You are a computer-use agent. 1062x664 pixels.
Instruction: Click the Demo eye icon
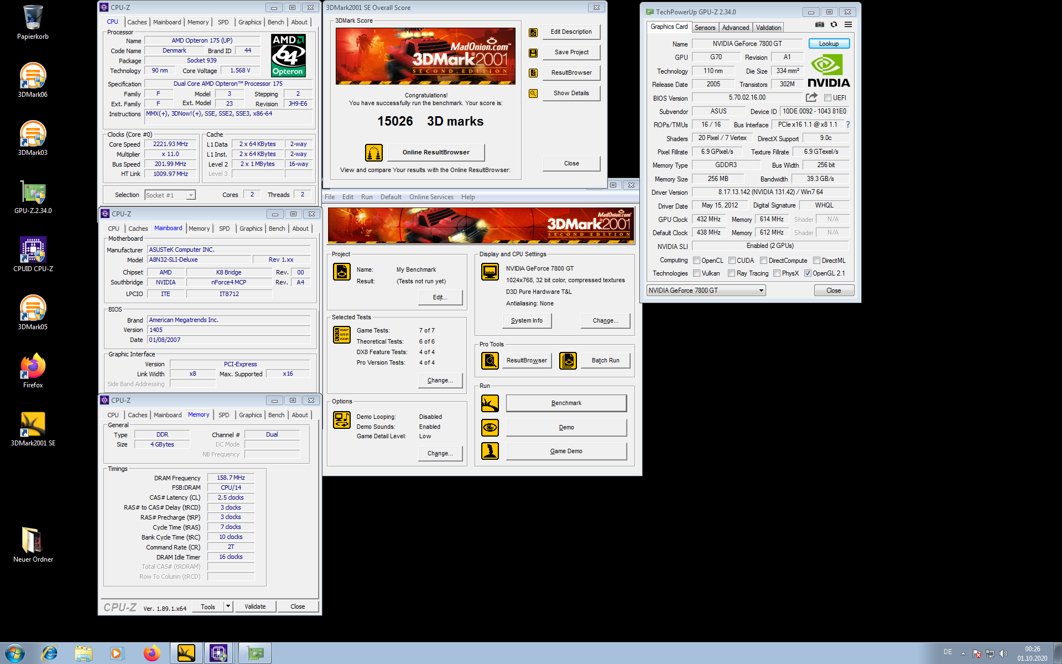click(x=490, y=427)
